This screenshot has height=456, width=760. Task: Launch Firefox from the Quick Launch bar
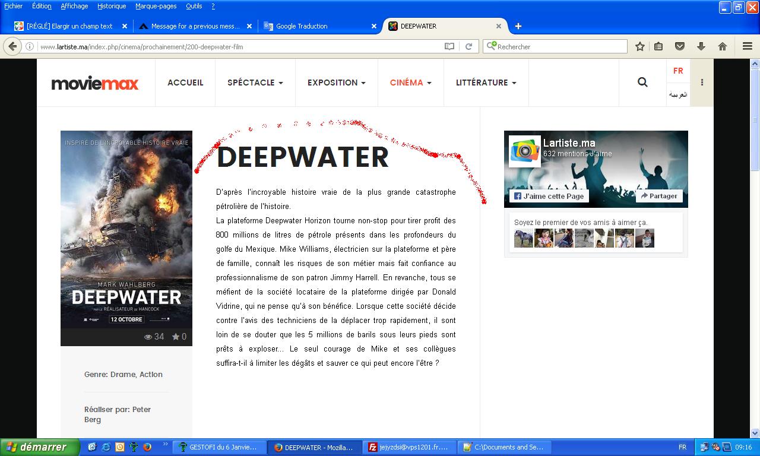147,447
